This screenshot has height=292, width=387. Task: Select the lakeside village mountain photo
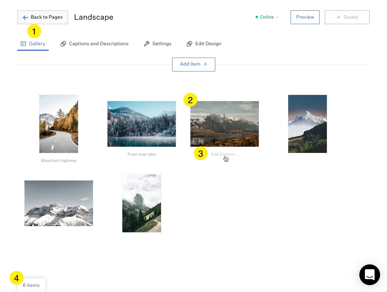[225, 124]
